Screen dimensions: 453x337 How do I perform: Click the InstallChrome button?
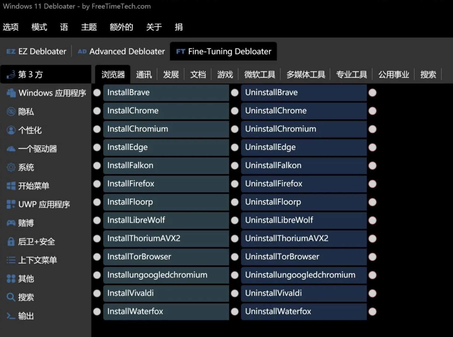(166, 111)
